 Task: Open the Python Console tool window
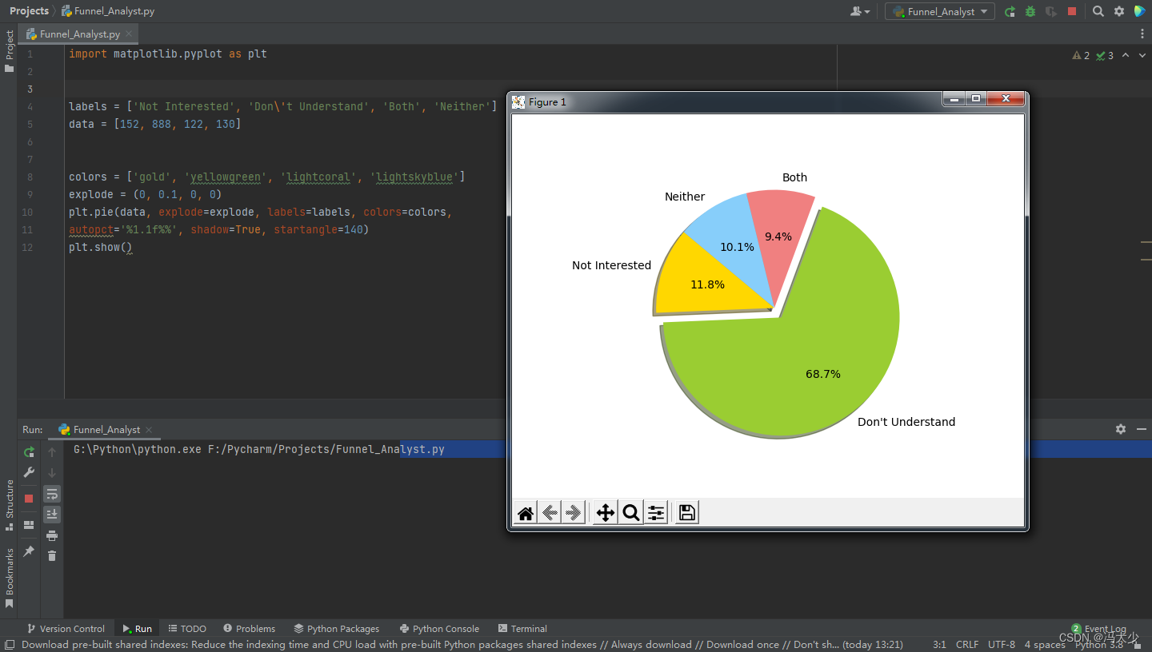coord(439,629)
